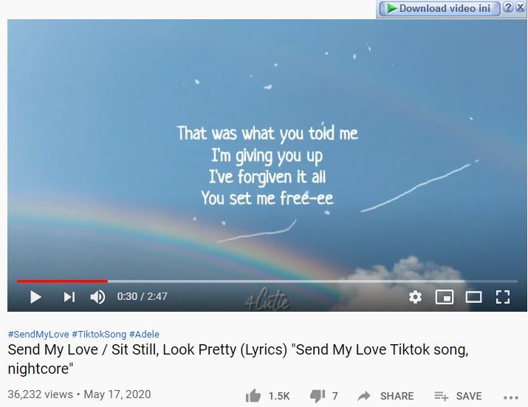Image resolution: width=528 pixels, height=407 pixels.
Task: Activate miniplayer mode
Action: tap(445, 297)
